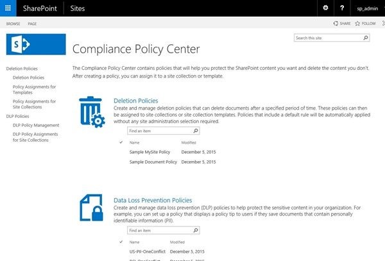Open the PAGE ribbon tab

pos(32,24)
